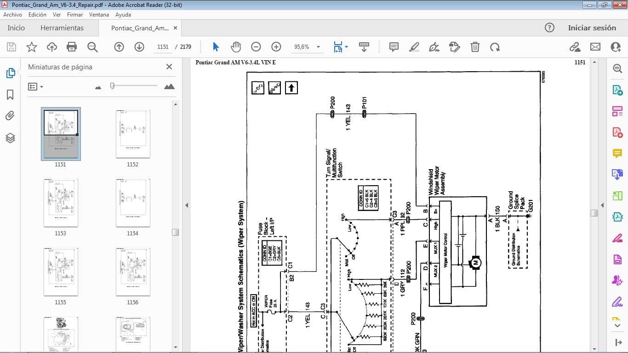Reduce thumbnail size mountain icon
This screenshot has width=628, height=353.
98,87
